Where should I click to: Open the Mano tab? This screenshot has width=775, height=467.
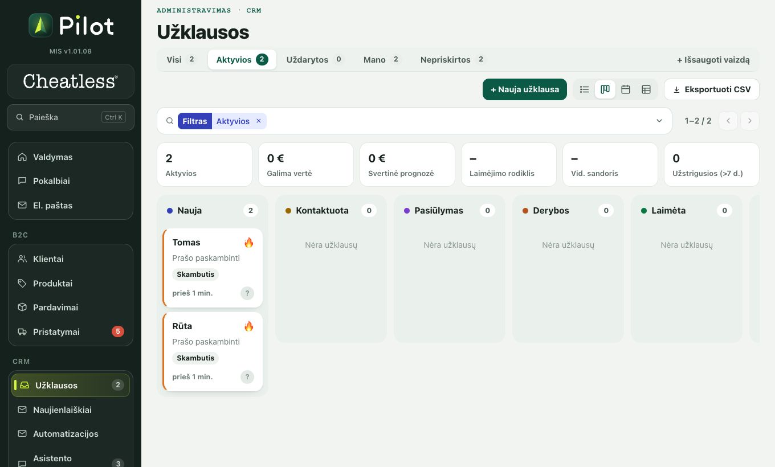[382, 60]
